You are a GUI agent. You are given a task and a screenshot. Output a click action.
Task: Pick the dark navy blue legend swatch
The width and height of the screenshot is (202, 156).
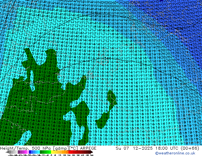point(30,152)
